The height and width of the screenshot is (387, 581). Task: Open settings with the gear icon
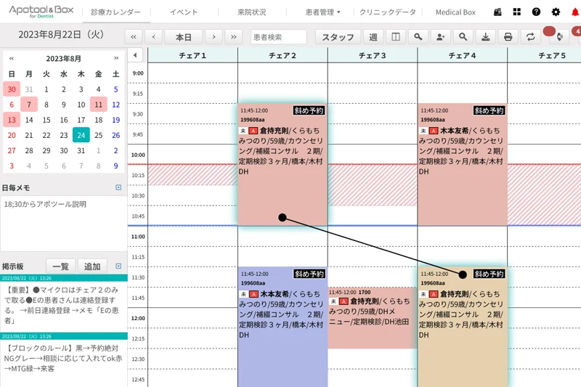coord(556,12)
